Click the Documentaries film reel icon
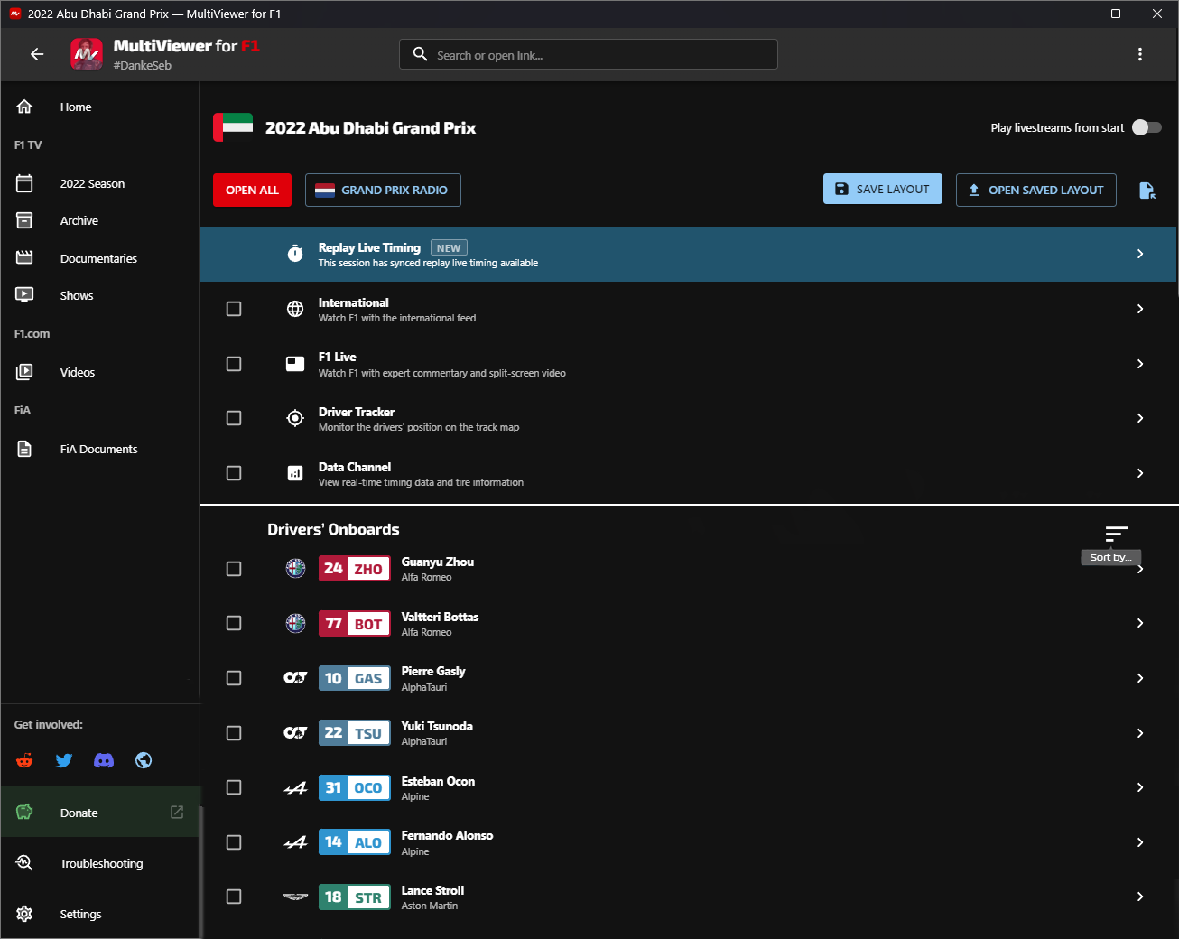 [x=24, y=257]
